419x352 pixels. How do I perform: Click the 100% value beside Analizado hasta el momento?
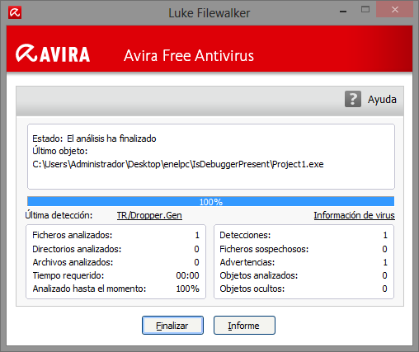pyautogui.click(x=187, y=289)
